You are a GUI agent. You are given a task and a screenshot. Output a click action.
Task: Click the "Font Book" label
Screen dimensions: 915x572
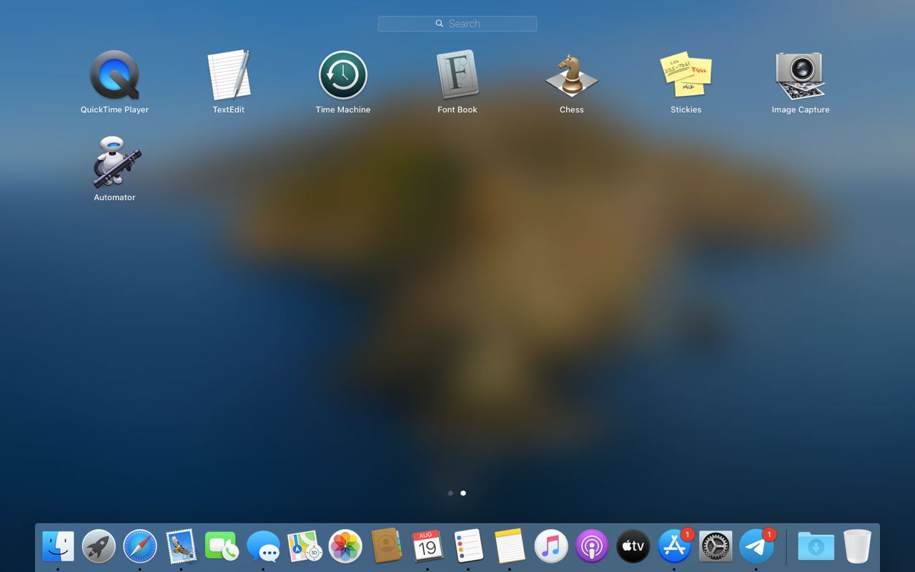pyautogui.click(x=457, y=109)
